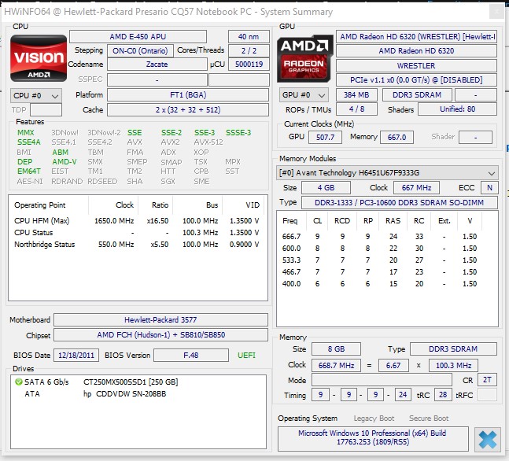The height and width of the screenshot is (461, 509).
Task: Click the µCU 5000119 value
Action: [249, 65]
